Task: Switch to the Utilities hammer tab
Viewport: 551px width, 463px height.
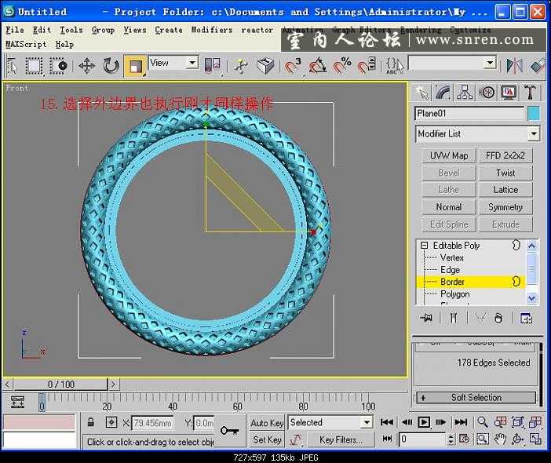Action: 530,93
